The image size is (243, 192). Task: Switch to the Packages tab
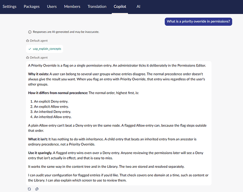pos(31,7)
